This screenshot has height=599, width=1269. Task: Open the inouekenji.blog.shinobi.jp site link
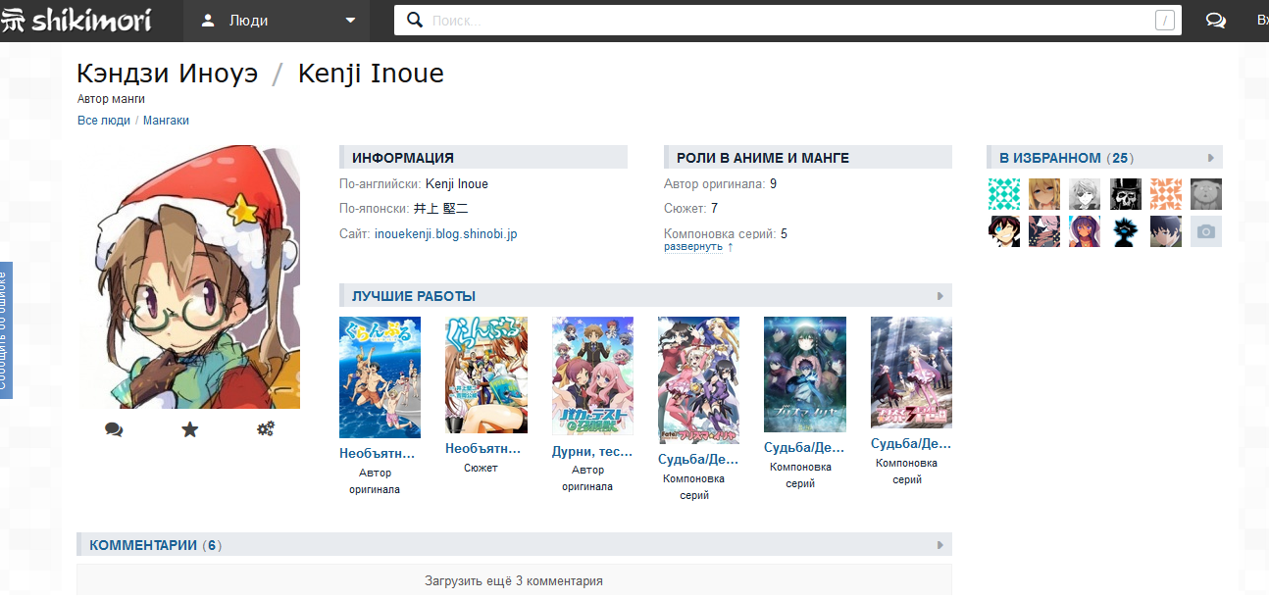(445, 234)
